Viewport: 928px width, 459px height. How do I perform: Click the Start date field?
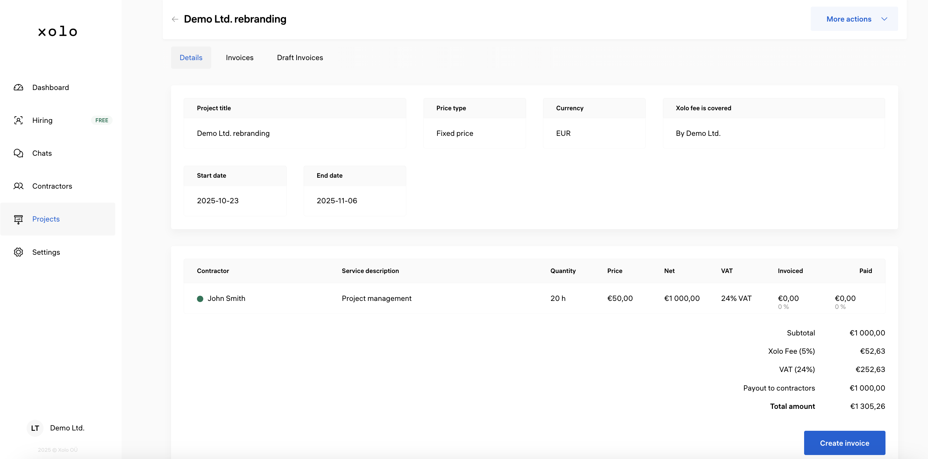point(235,200)
